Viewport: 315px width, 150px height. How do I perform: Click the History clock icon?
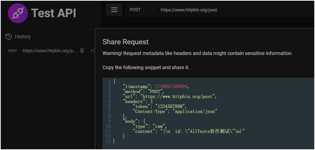click(x=9, y=37)
